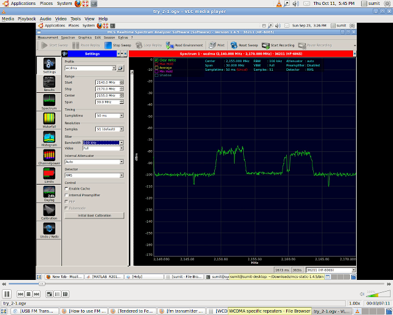Click the Undo / Redo sidebar icon

point(49,229)
